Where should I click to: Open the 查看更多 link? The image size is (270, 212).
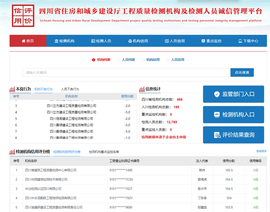click(261, 151)
